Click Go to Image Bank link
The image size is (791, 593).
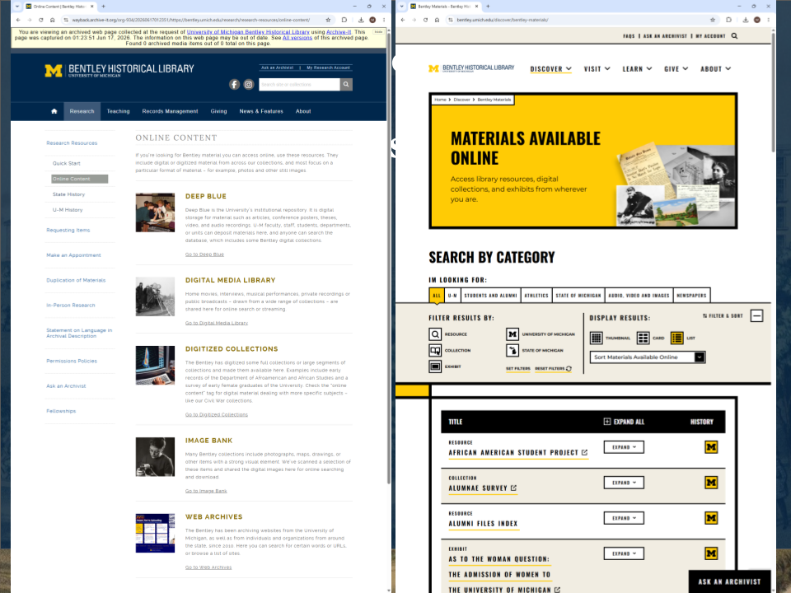tap(206, 491)
